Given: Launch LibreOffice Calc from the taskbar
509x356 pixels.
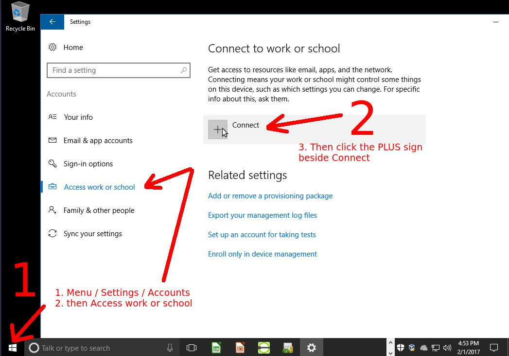Looking at the screenshot, I should pos(216,347).
